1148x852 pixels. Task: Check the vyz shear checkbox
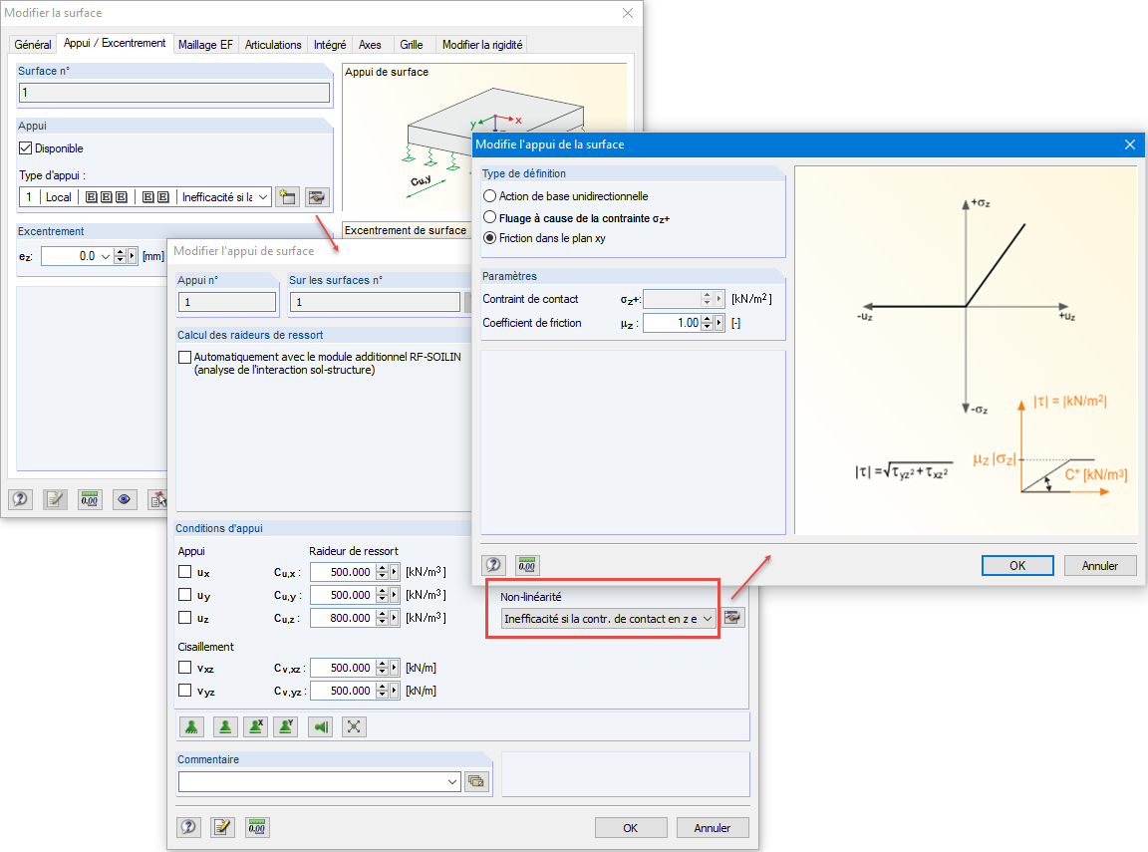tap(184, 690)
